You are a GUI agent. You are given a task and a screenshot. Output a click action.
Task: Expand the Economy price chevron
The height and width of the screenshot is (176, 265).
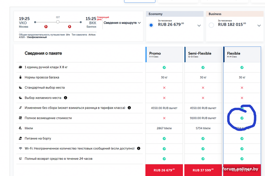click(199, 26)
